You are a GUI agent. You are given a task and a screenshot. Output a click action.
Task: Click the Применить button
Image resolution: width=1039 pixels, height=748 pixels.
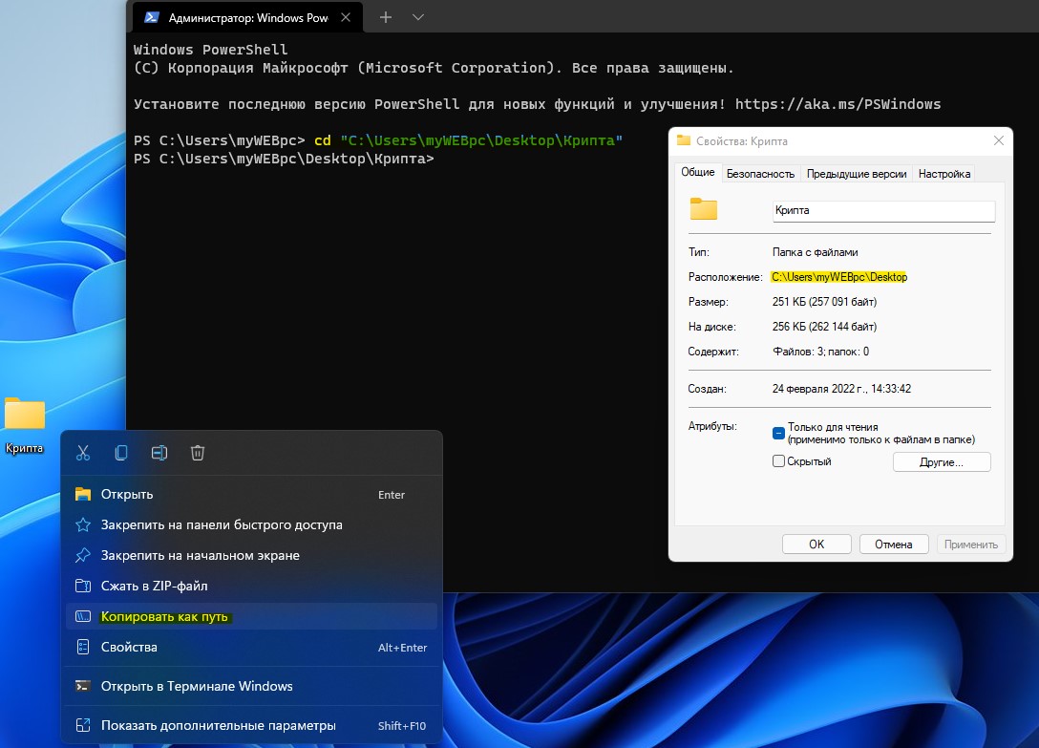coord(971,545)
